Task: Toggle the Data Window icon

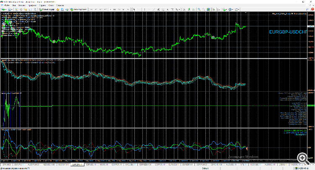Action: click(21, 9)
